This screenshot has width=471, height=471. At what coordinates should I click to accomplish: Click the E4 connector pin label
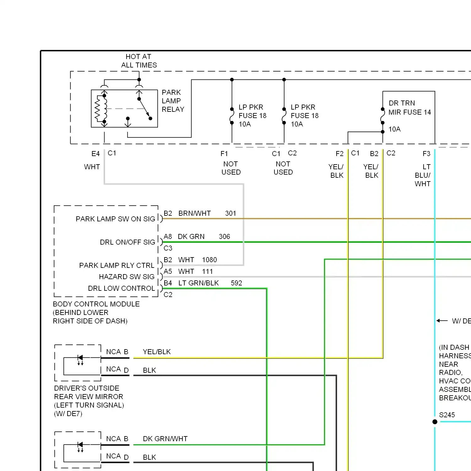pos(95,154)
